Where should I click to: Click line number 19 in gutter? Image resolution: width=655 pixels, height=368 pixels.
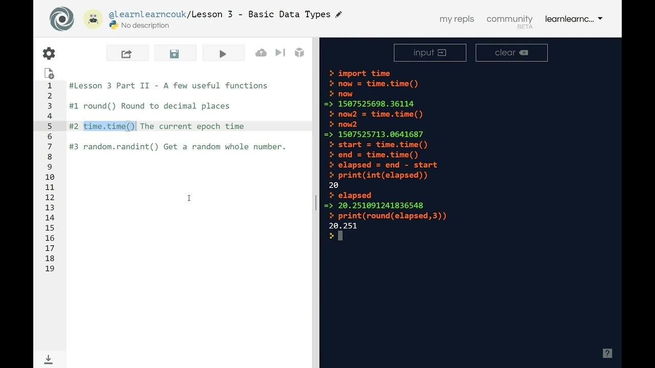tap(50, 268)
